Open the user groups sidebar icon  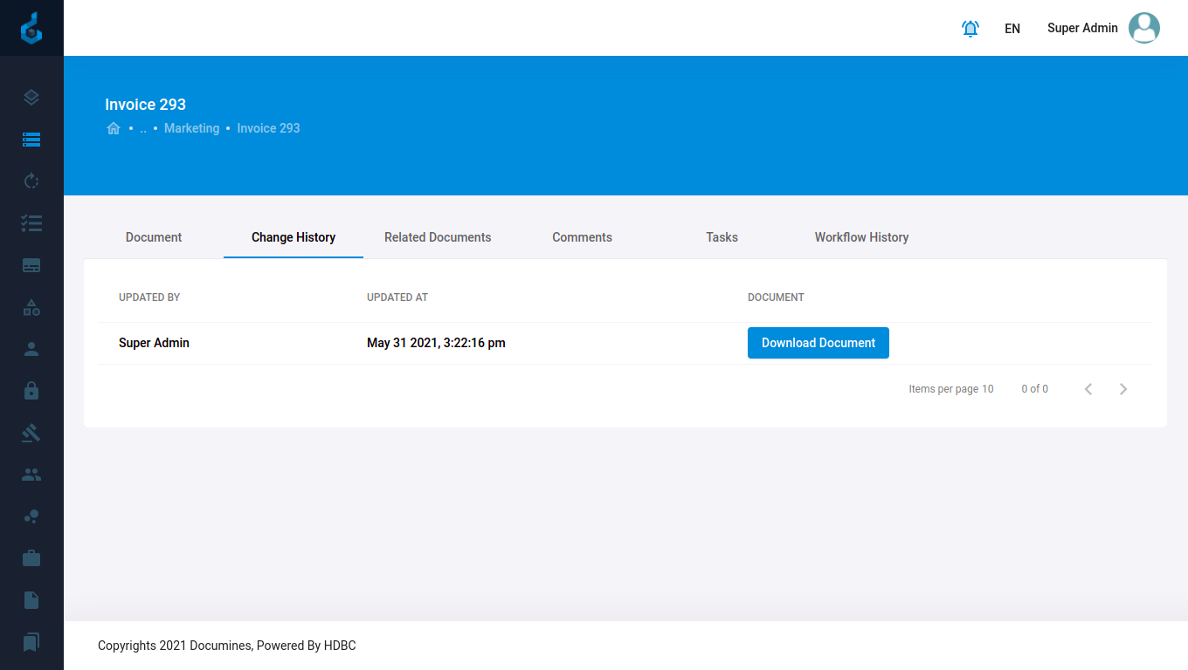coord(31,475)
